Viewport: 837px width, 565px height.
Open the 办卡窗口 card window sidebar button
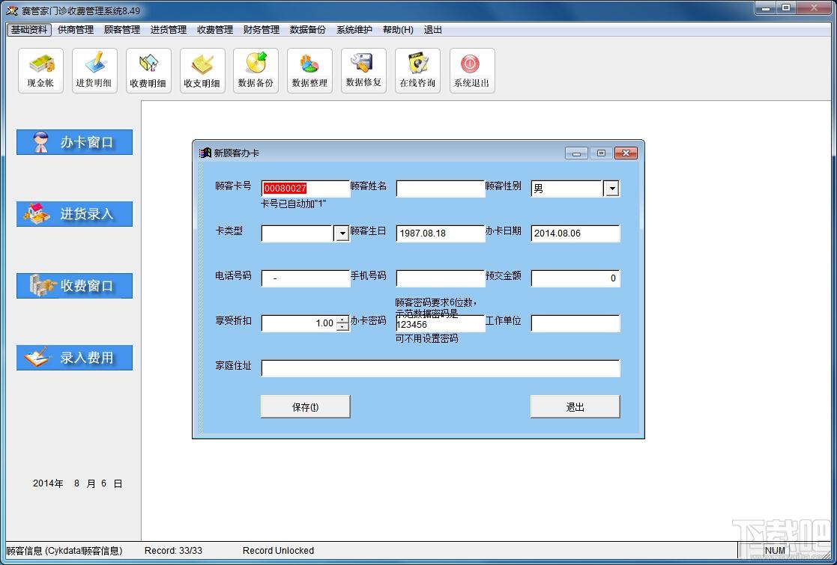(74, 142)
